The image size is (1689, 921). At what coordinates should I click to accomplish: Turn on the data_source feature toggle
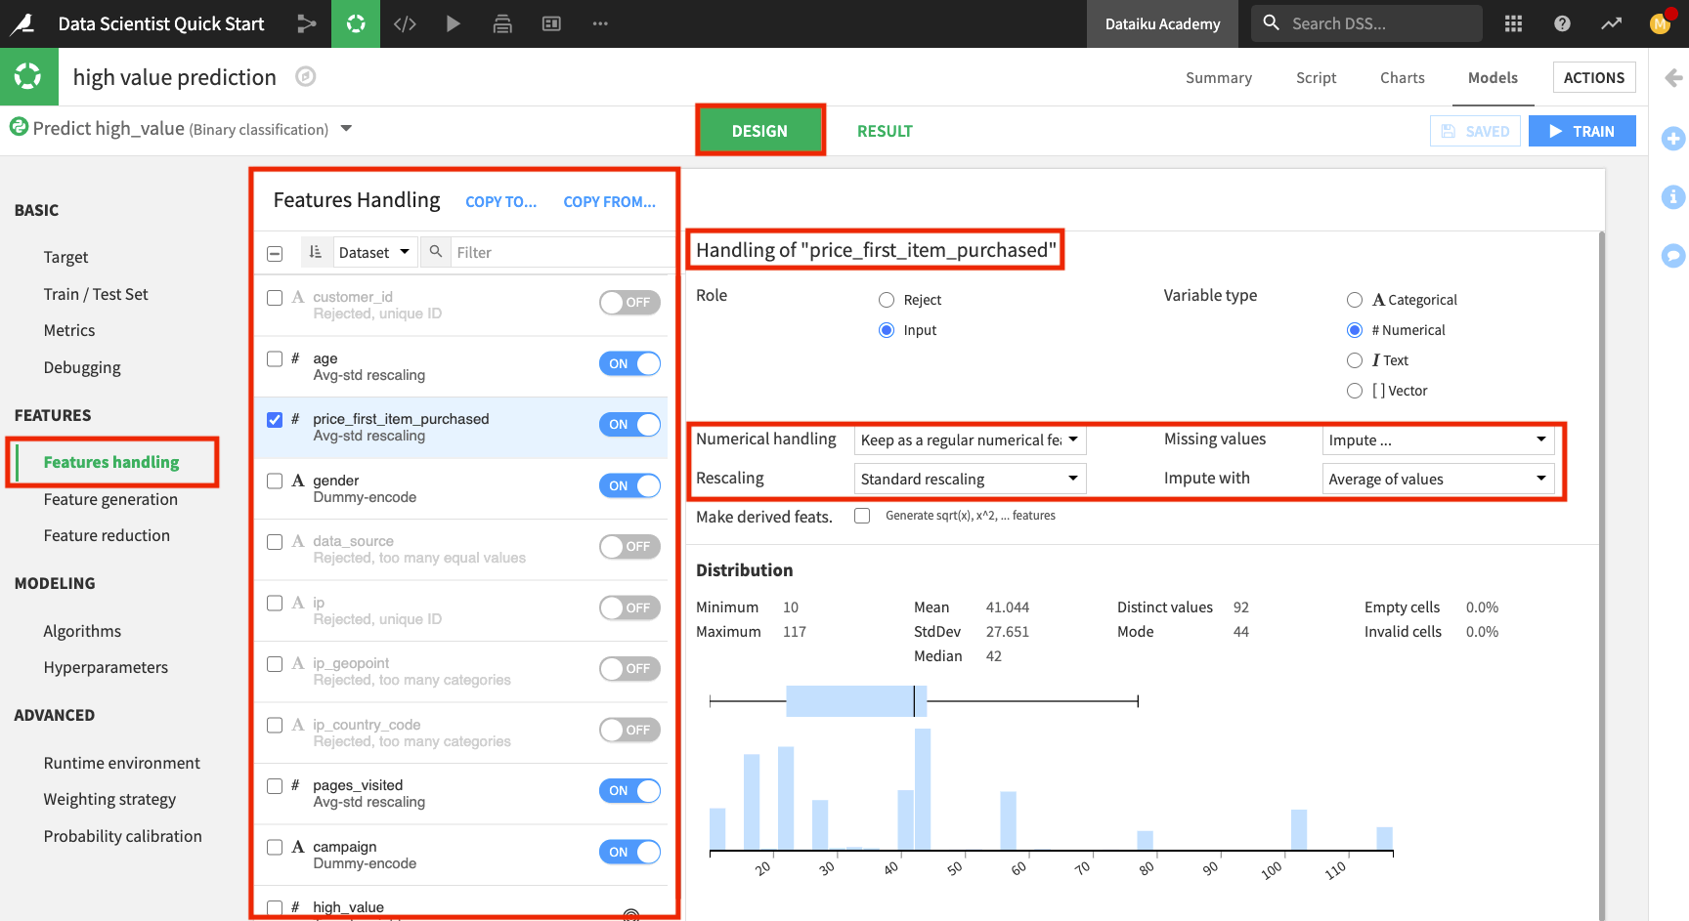629,546
